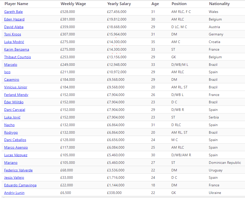
Task: Select the Ferland Mendy link
Action: [16, 95]
